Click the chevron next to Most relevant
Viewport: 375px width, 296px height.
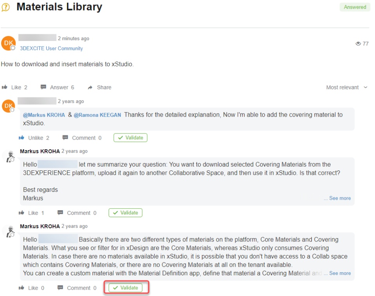coord(366,87)
